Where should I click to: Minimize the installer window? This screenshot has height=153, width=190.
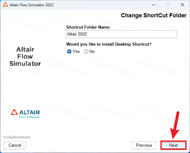coord(154,5)
